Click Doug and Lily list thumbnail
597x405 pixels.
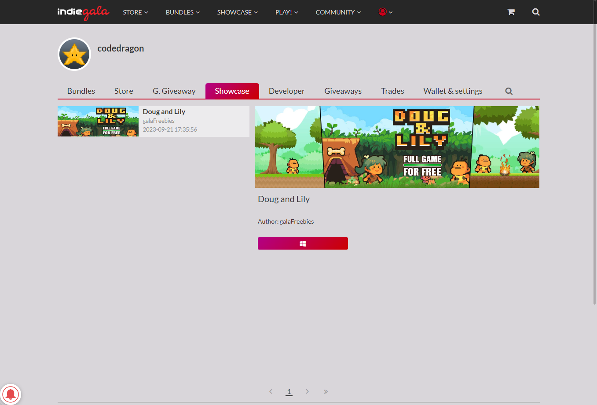(x=98, y=121)
